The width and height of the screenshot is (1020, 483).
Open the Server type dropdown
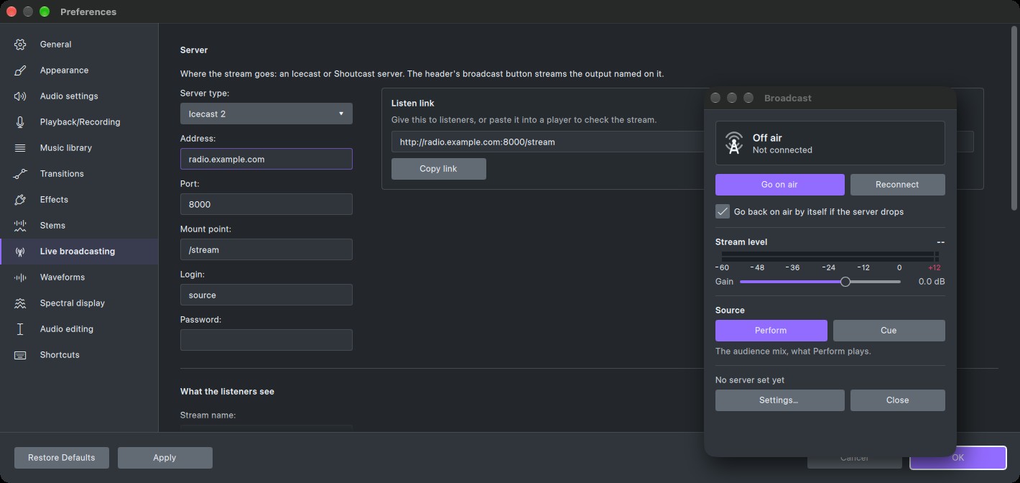(x=266, y=114)
